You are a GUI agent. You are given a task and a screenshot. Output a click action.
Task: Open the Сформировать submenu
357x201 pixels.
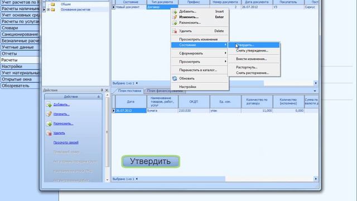[200, 53]
